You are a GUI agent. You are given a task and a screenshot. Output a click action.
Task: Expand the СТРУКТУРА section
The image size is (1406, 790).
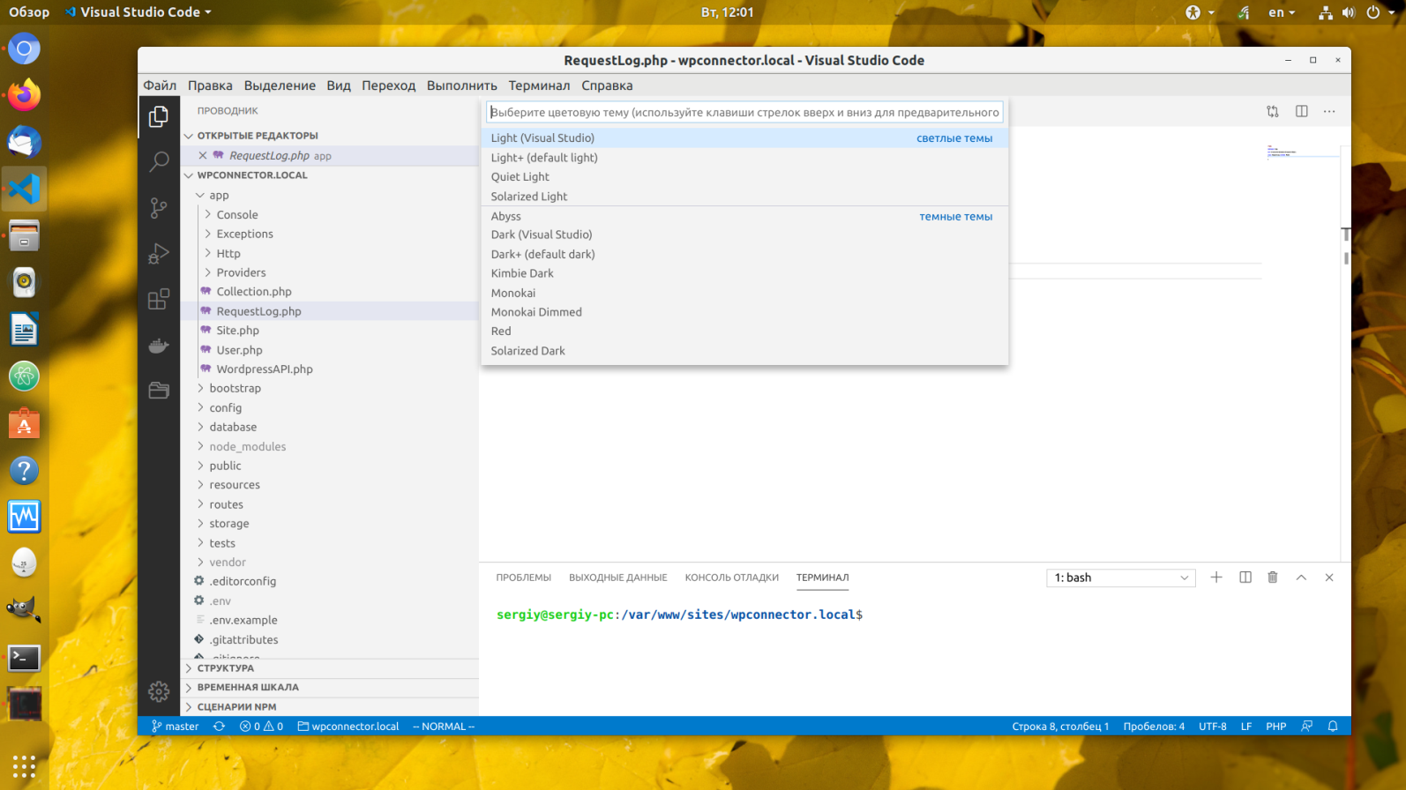pos(226,668)
